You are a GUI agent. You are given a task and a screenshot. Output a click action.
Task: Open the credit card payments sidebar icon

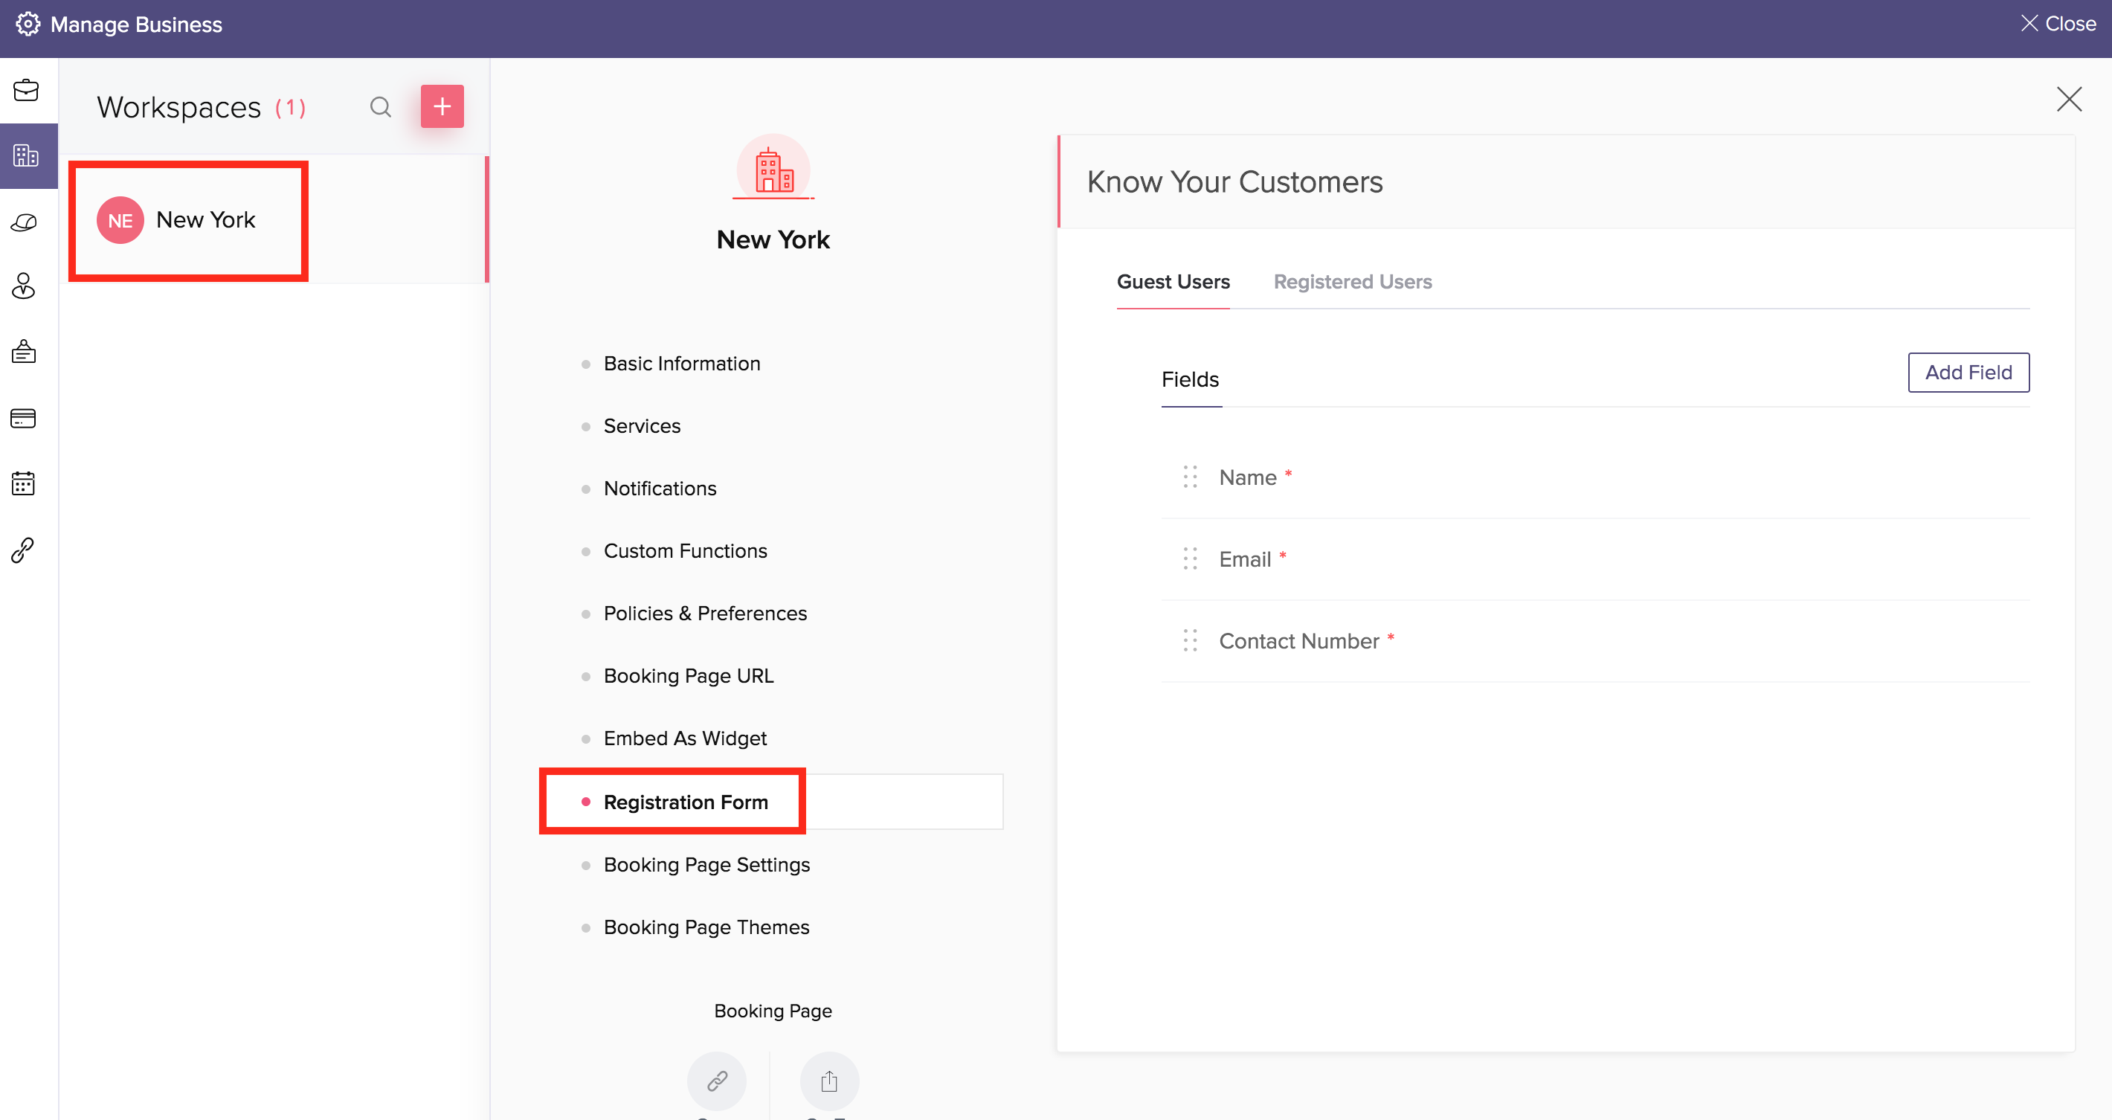pos(24,418)
